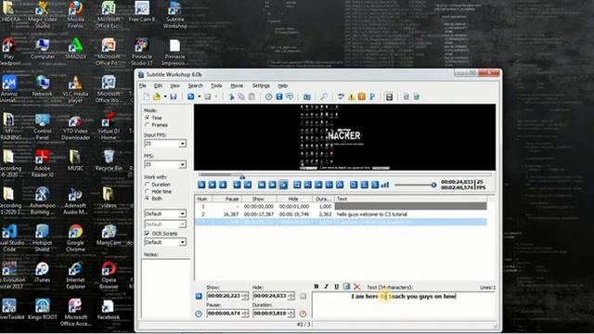The height and width of the screenshot is (334, 594).
Task: Open the Edit menu
Action: [158, 86]
